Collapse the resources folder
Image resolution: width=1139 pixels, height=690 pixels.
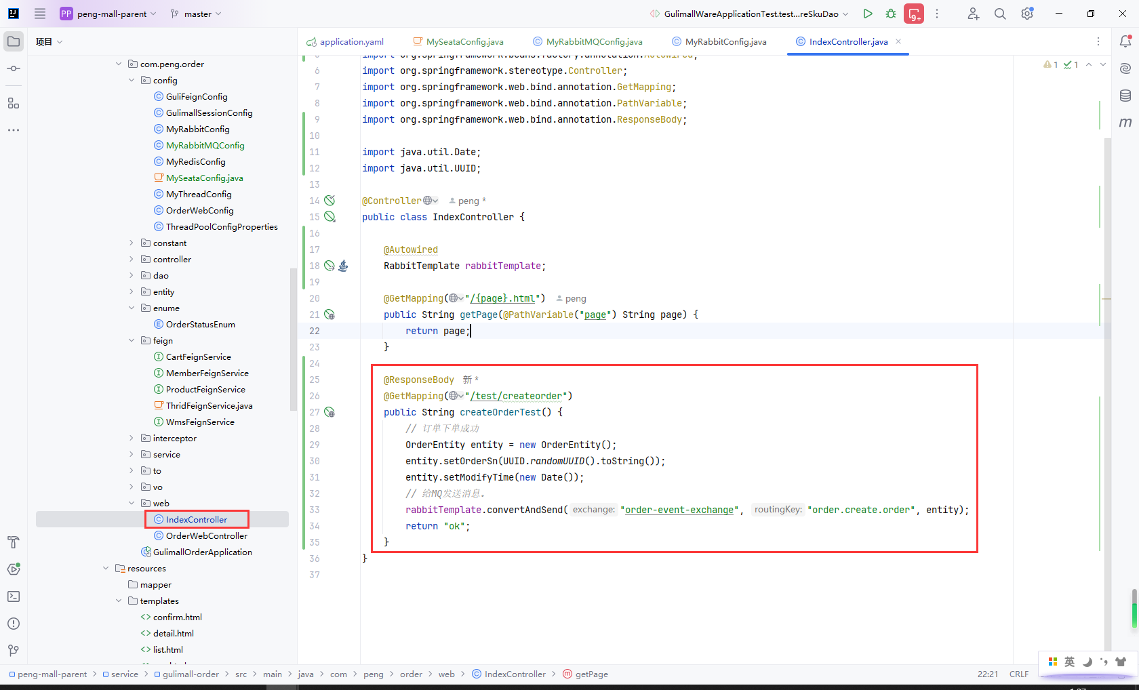[x=106, y=568]
